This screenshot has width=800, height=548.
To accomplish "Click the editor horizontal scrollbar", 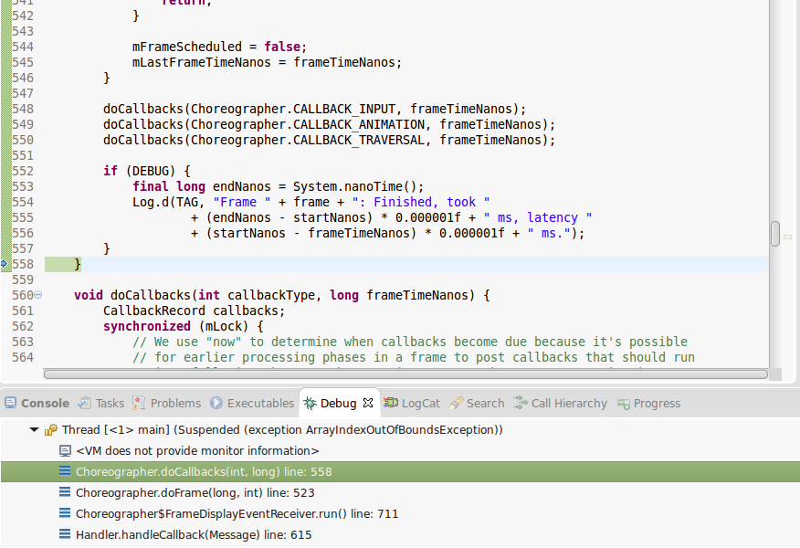I will coord(402,374).
